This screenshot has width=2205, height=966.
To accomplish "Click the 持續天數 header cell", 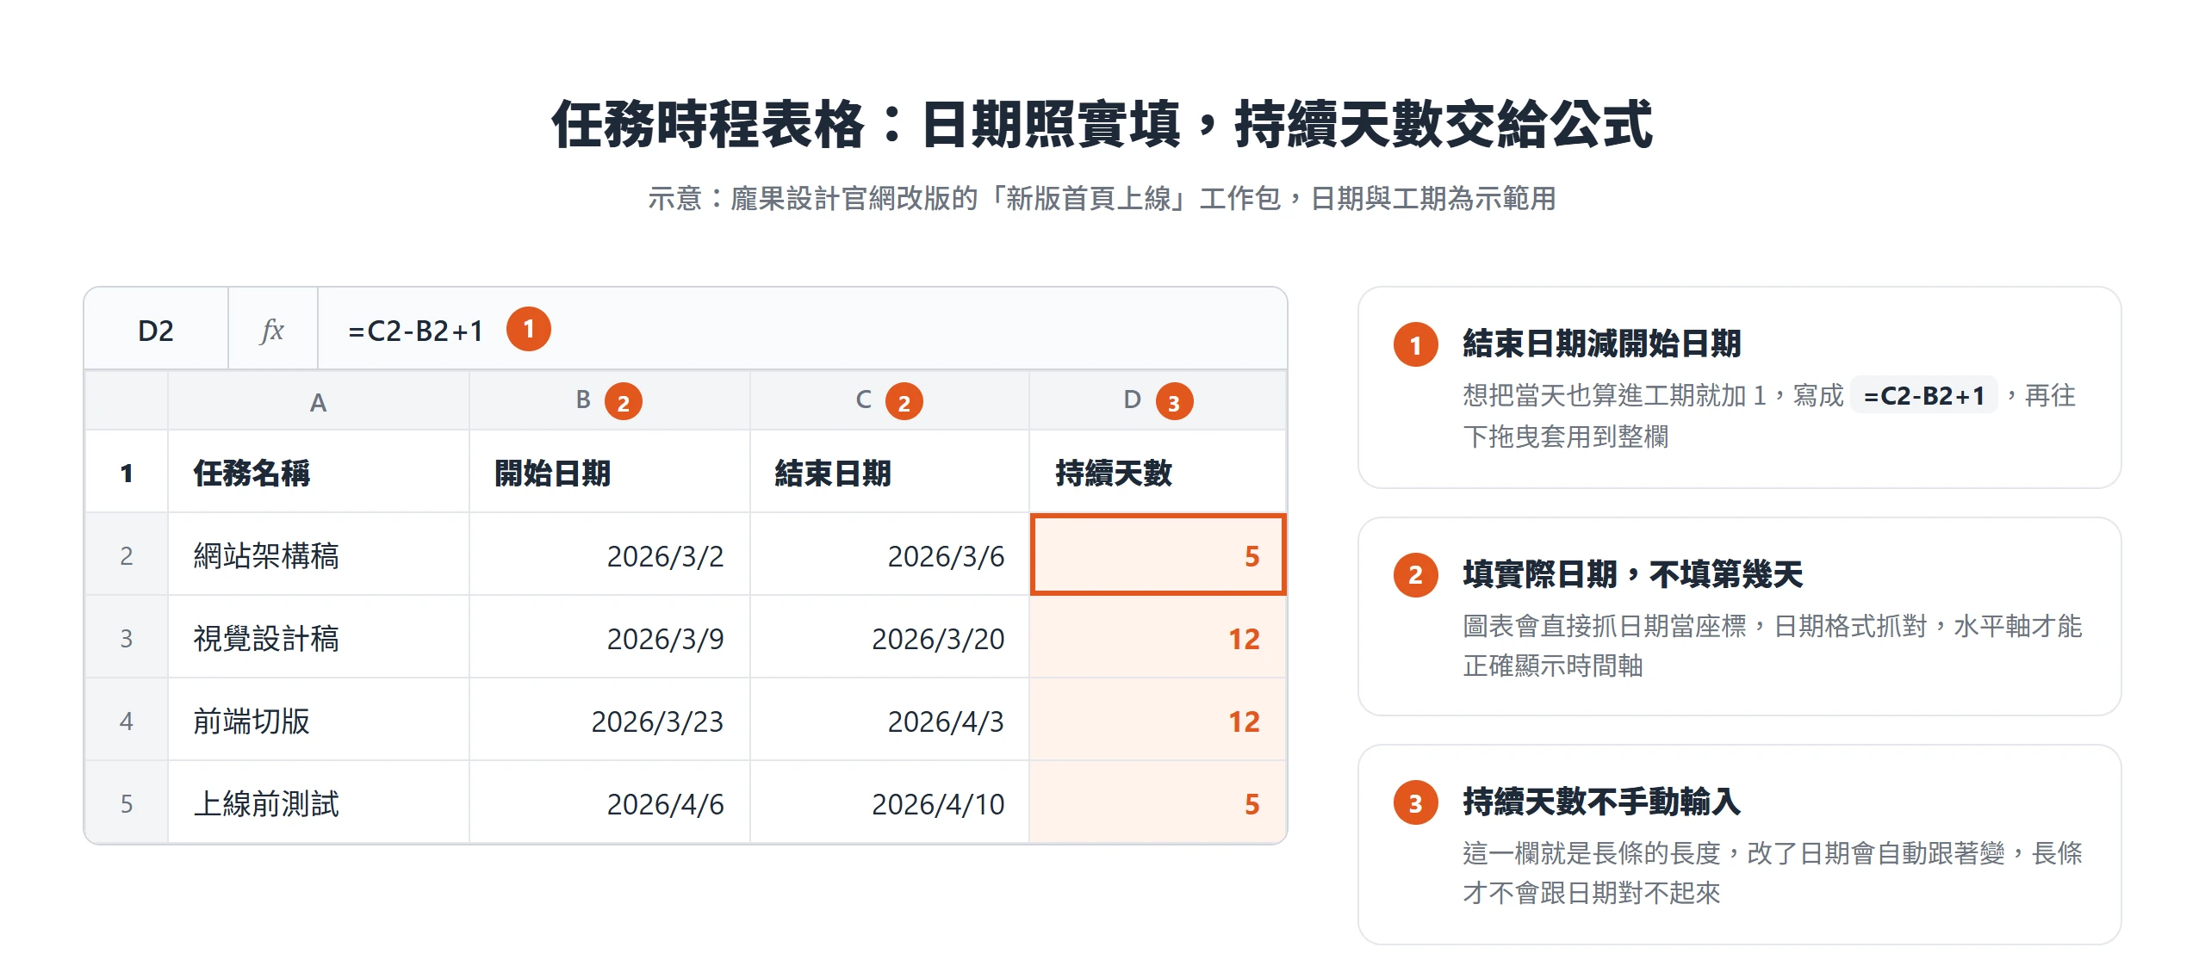I will [1158, 473].
